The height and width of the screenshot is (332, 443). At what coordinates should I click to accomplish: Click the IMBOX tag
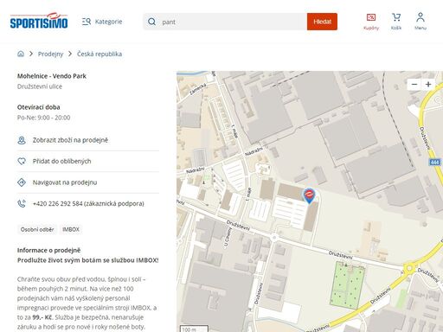tap(71, 230)
